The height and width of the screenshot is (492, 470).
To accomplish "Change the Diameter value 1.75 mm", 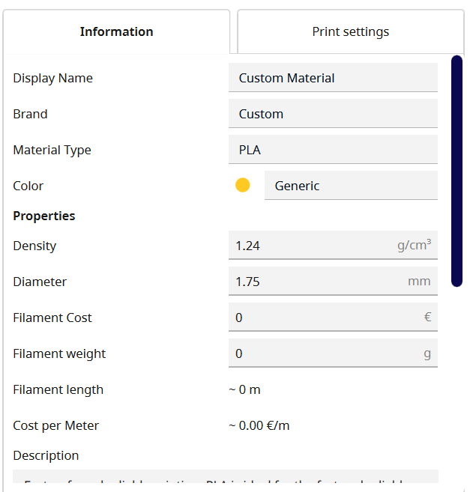I will point(333,281).
